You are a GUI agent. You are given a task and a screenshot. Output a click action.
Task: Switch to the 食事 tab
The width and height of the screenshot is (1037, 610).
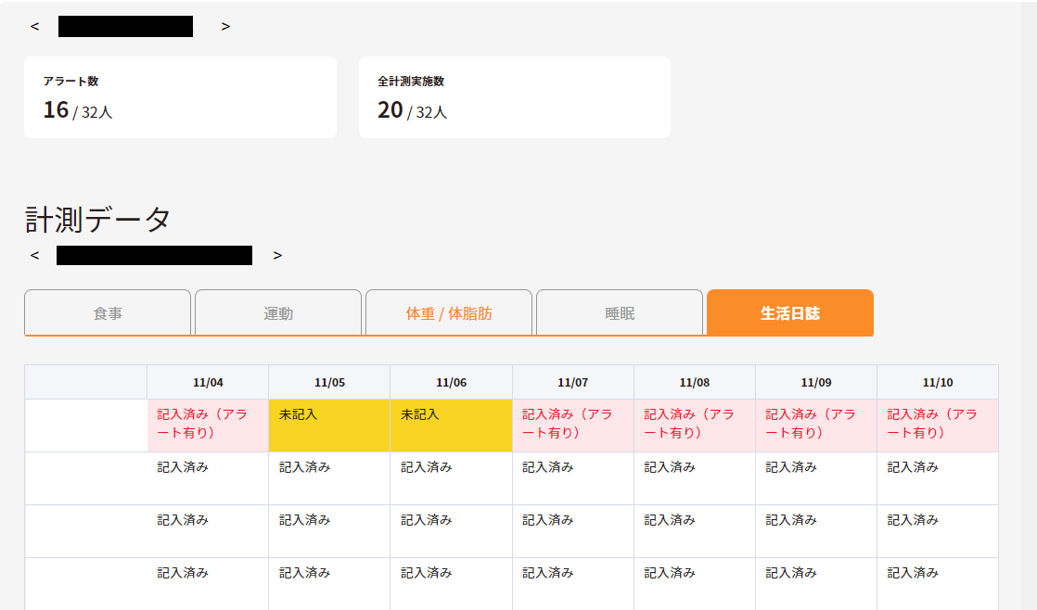pos(108,313)
